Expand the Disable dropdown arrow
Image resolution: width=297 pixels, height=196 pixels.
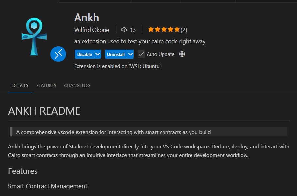pos(98,54)
